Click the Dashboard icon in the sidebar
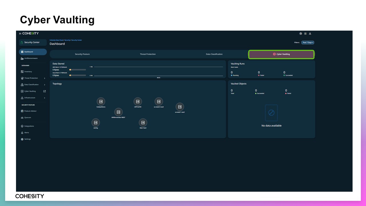 [x=22, y=52]
